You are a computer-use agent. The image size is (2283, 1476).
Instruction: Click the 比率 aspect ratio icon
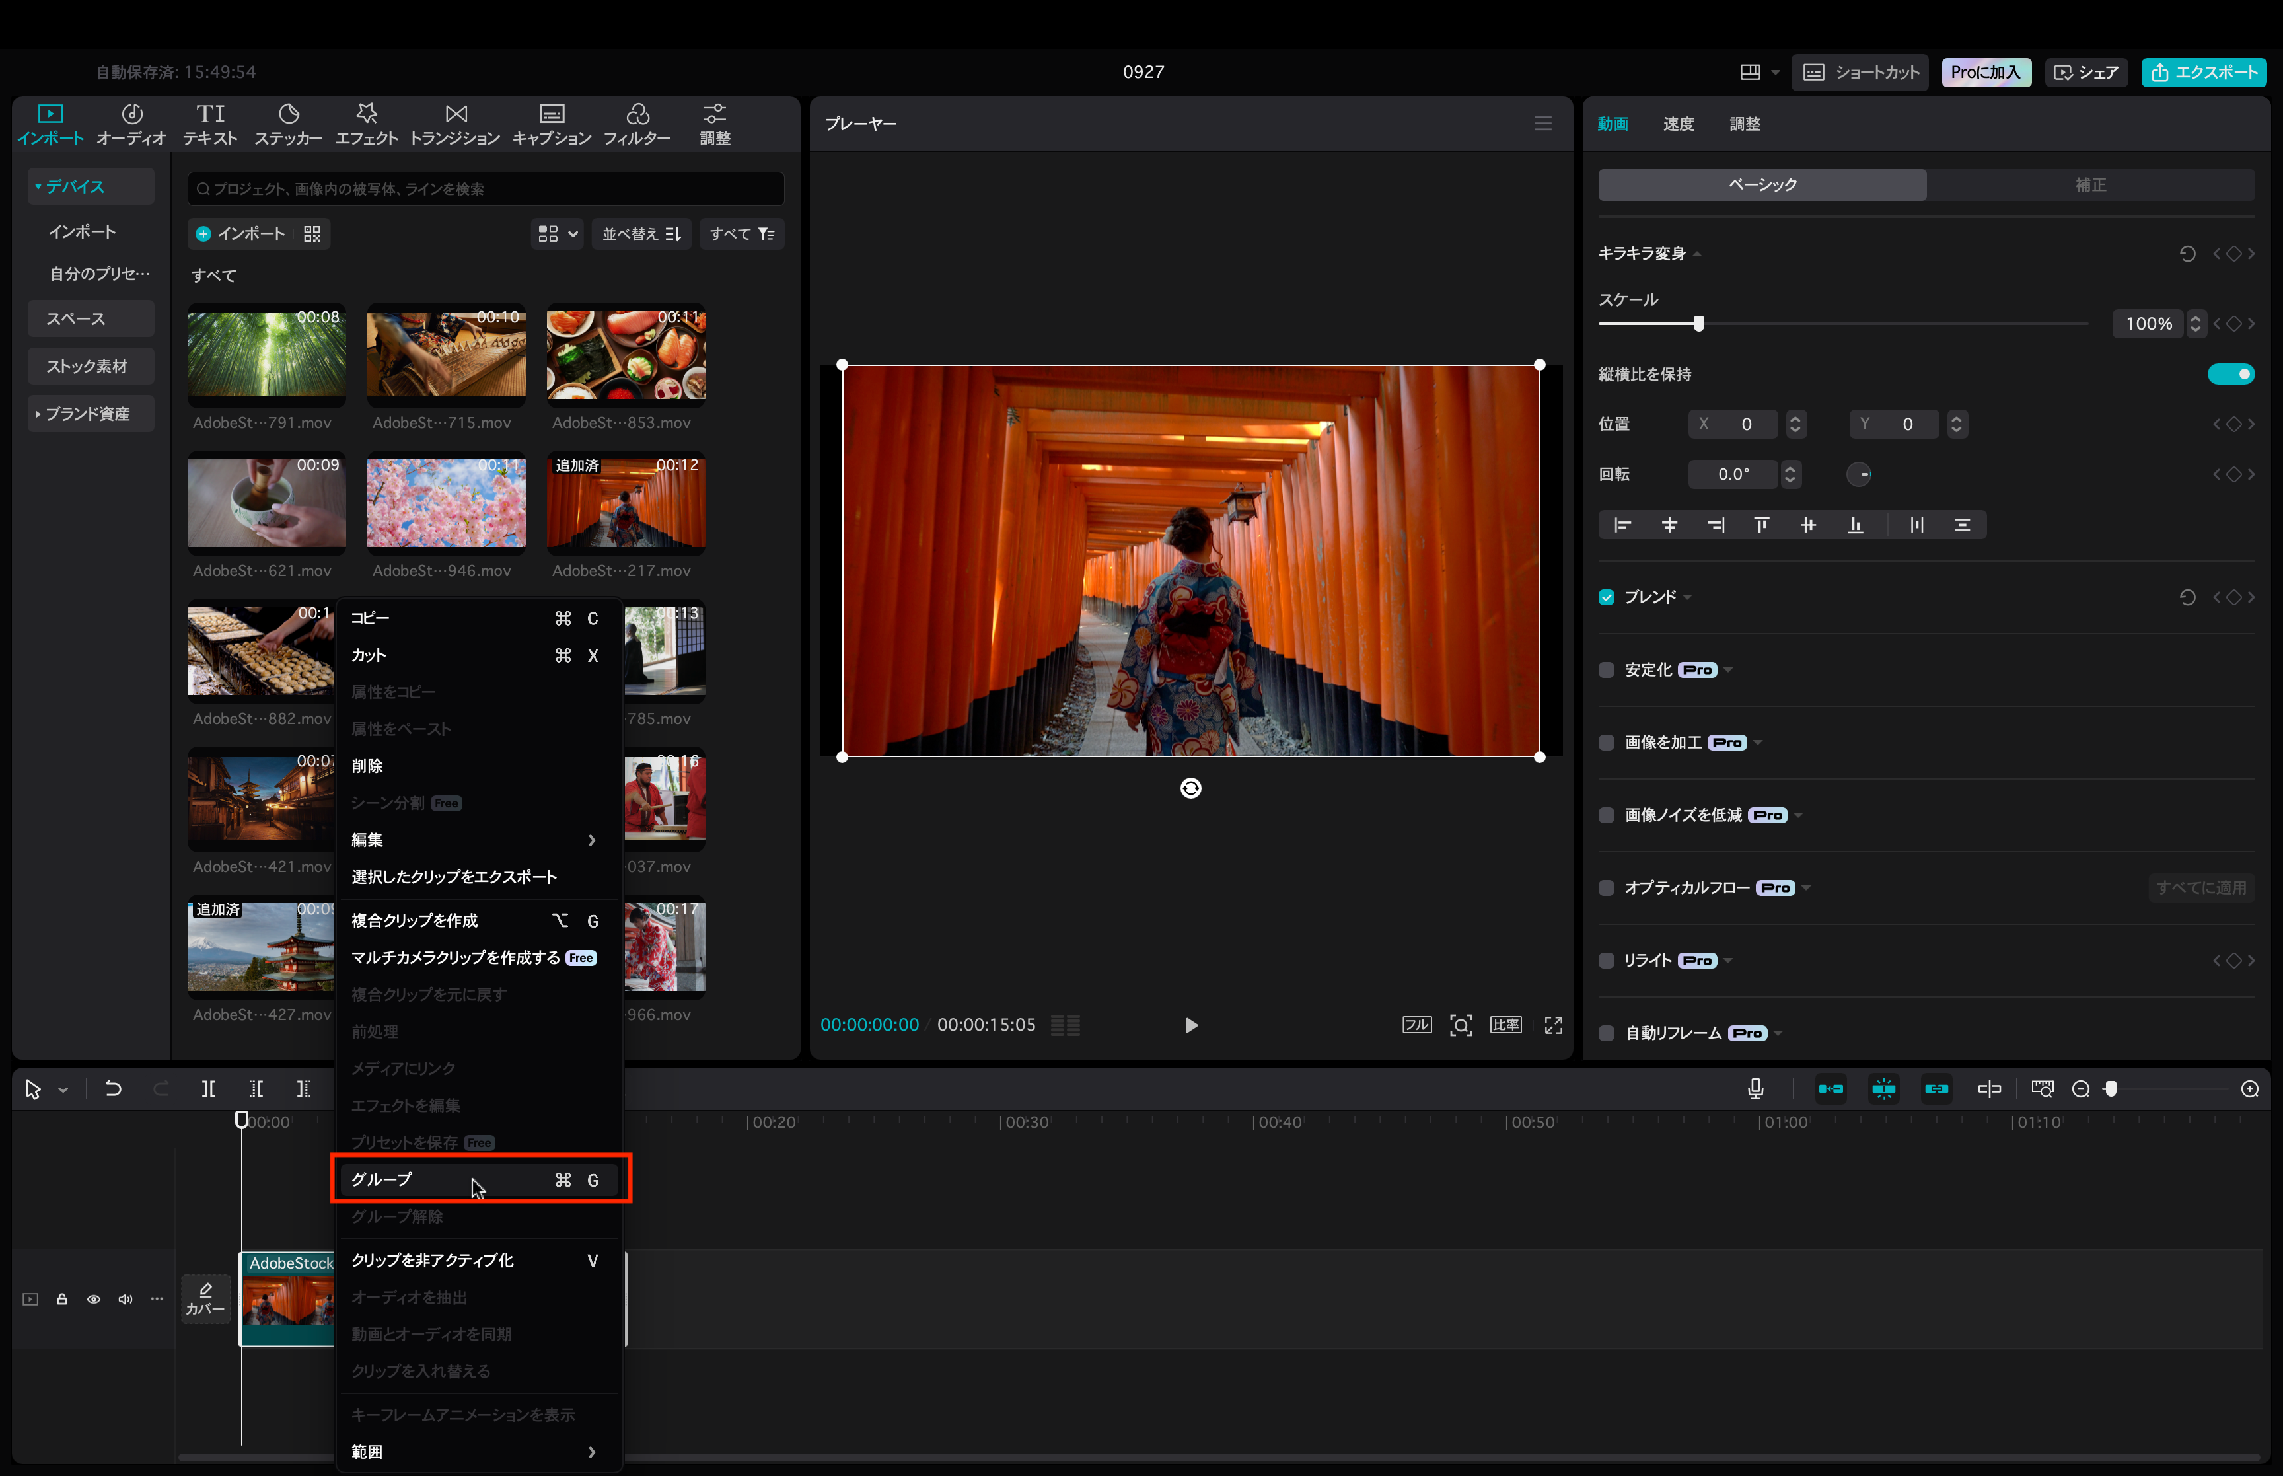(x=1506, y=1025)
